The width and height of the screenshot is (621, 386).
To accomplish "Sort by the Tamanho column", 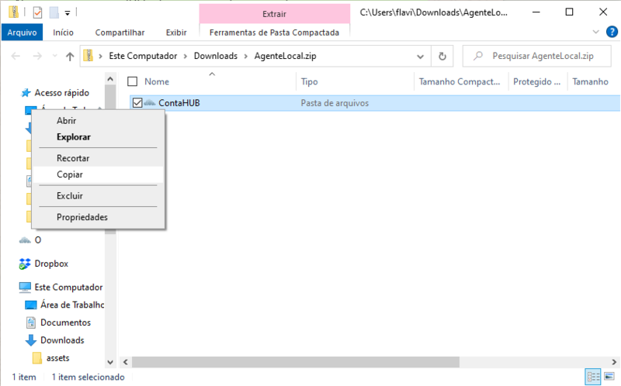I will (x=590, y=81).
